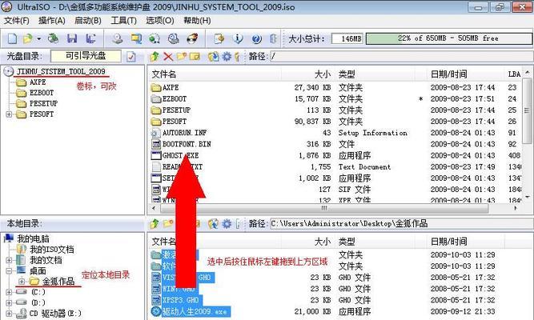The height and width of the screenshot is (320, 534).
Task: Select 我的ISO文档 in the local tree
Action: tap(52, 250)
